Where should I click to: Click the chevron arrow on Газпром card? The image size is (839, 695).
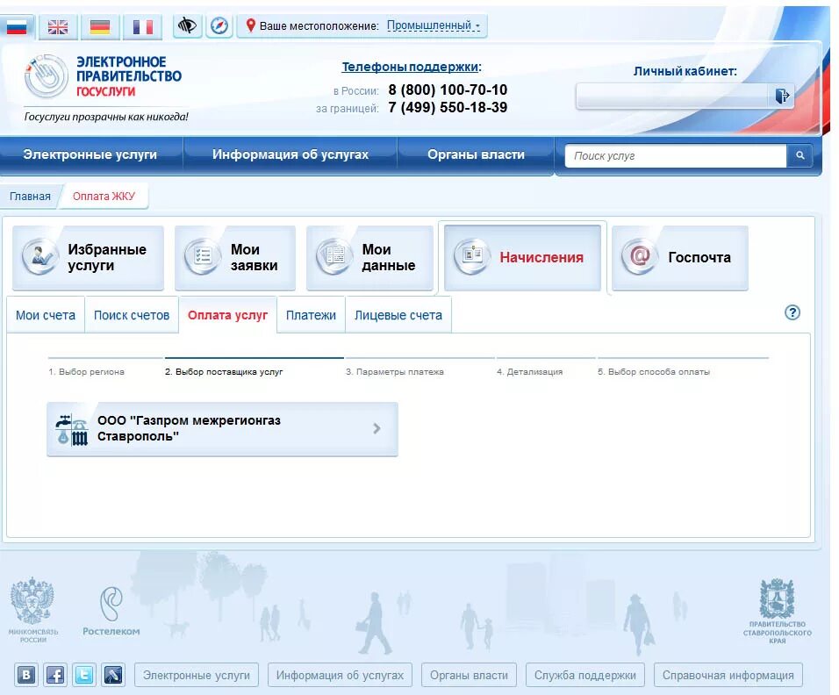[x=376, y=428]
